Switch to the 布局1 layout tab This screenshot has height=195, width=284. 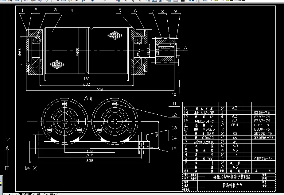click(x=37, y=194)
